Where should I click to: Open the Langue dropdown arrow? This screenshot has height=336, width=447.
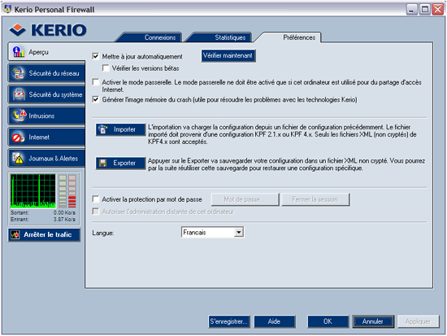[239, 233]
